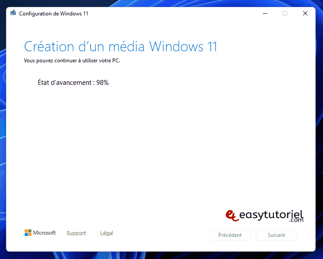323x259 pixels.
Task: Click the Précédent button
Action: click(x=230, y=235)
